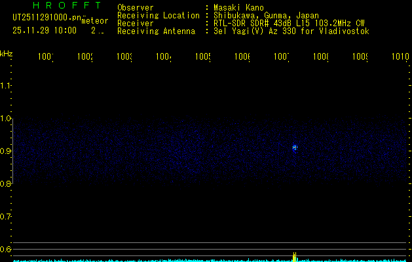Click the 1.0 kHz frequency axis label
This screenshot has height=262, width=412.
pyautogui.click(x=7, y=119)
